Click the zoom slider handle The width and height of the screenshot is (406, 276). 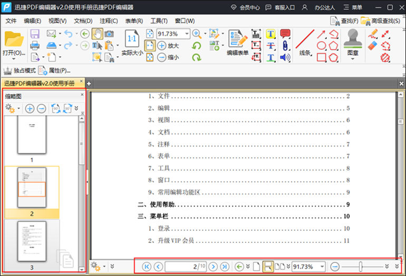[360, 267]
